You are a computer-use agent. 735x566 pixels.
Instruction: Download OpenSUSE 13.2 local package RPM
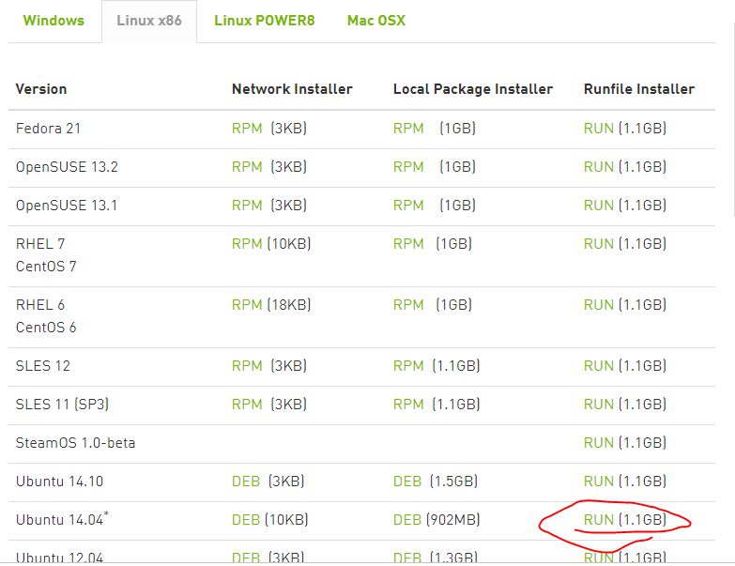[408, 167]
